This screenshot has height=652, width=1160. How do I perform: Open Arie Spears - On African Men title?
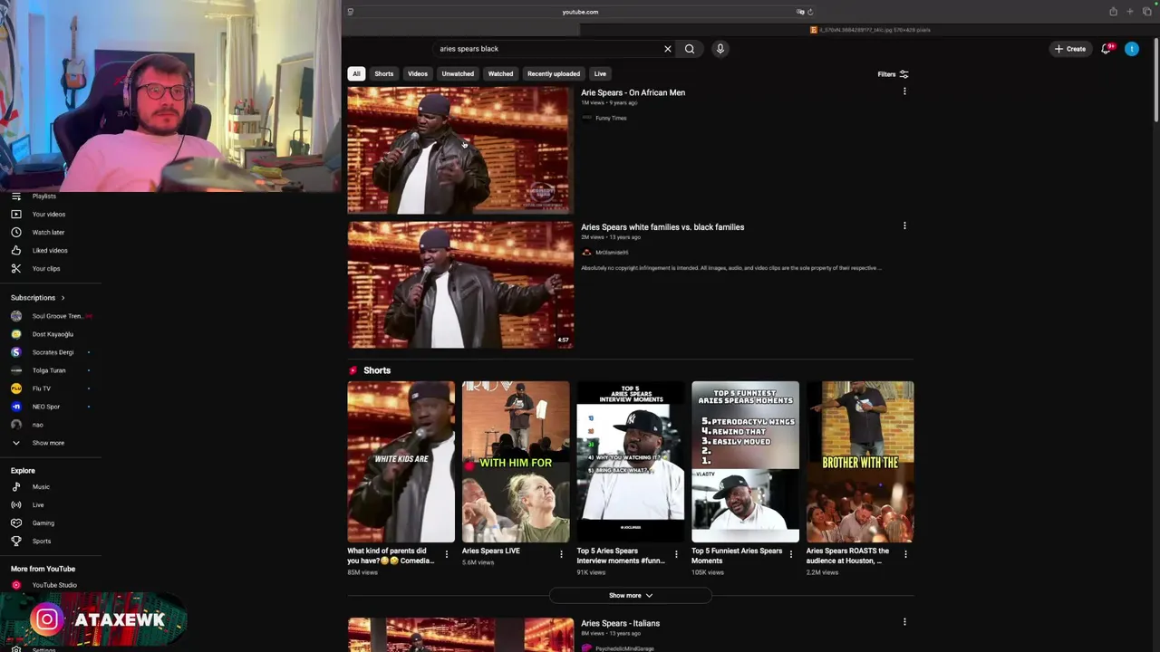pos(633,92)
